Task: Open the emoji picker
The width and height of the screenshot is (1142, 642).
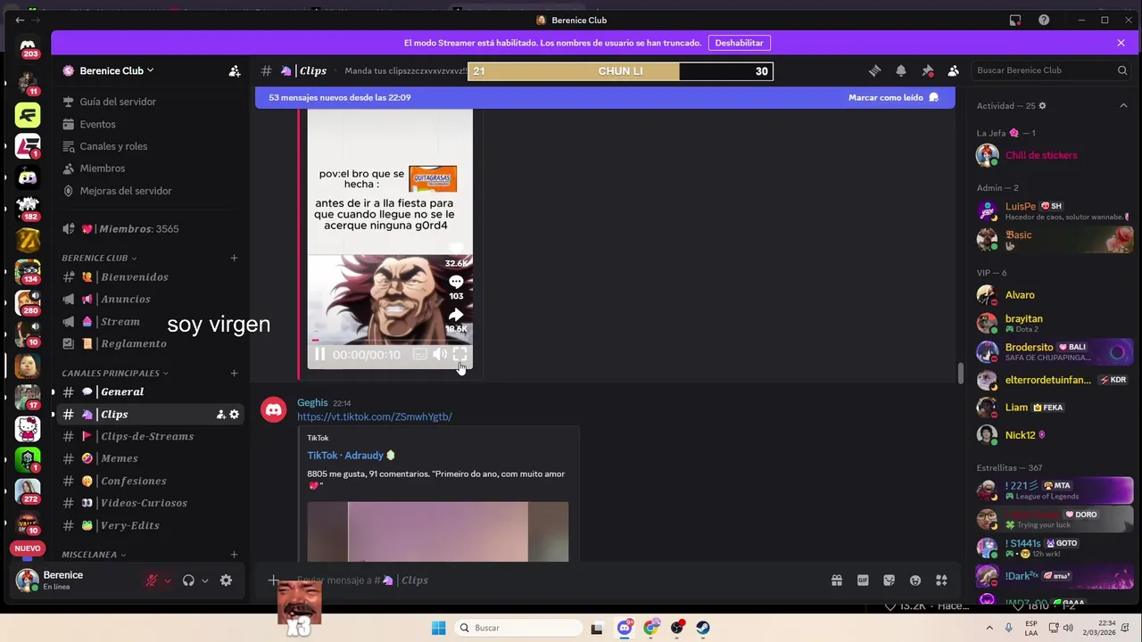Action: coord(914,580)
